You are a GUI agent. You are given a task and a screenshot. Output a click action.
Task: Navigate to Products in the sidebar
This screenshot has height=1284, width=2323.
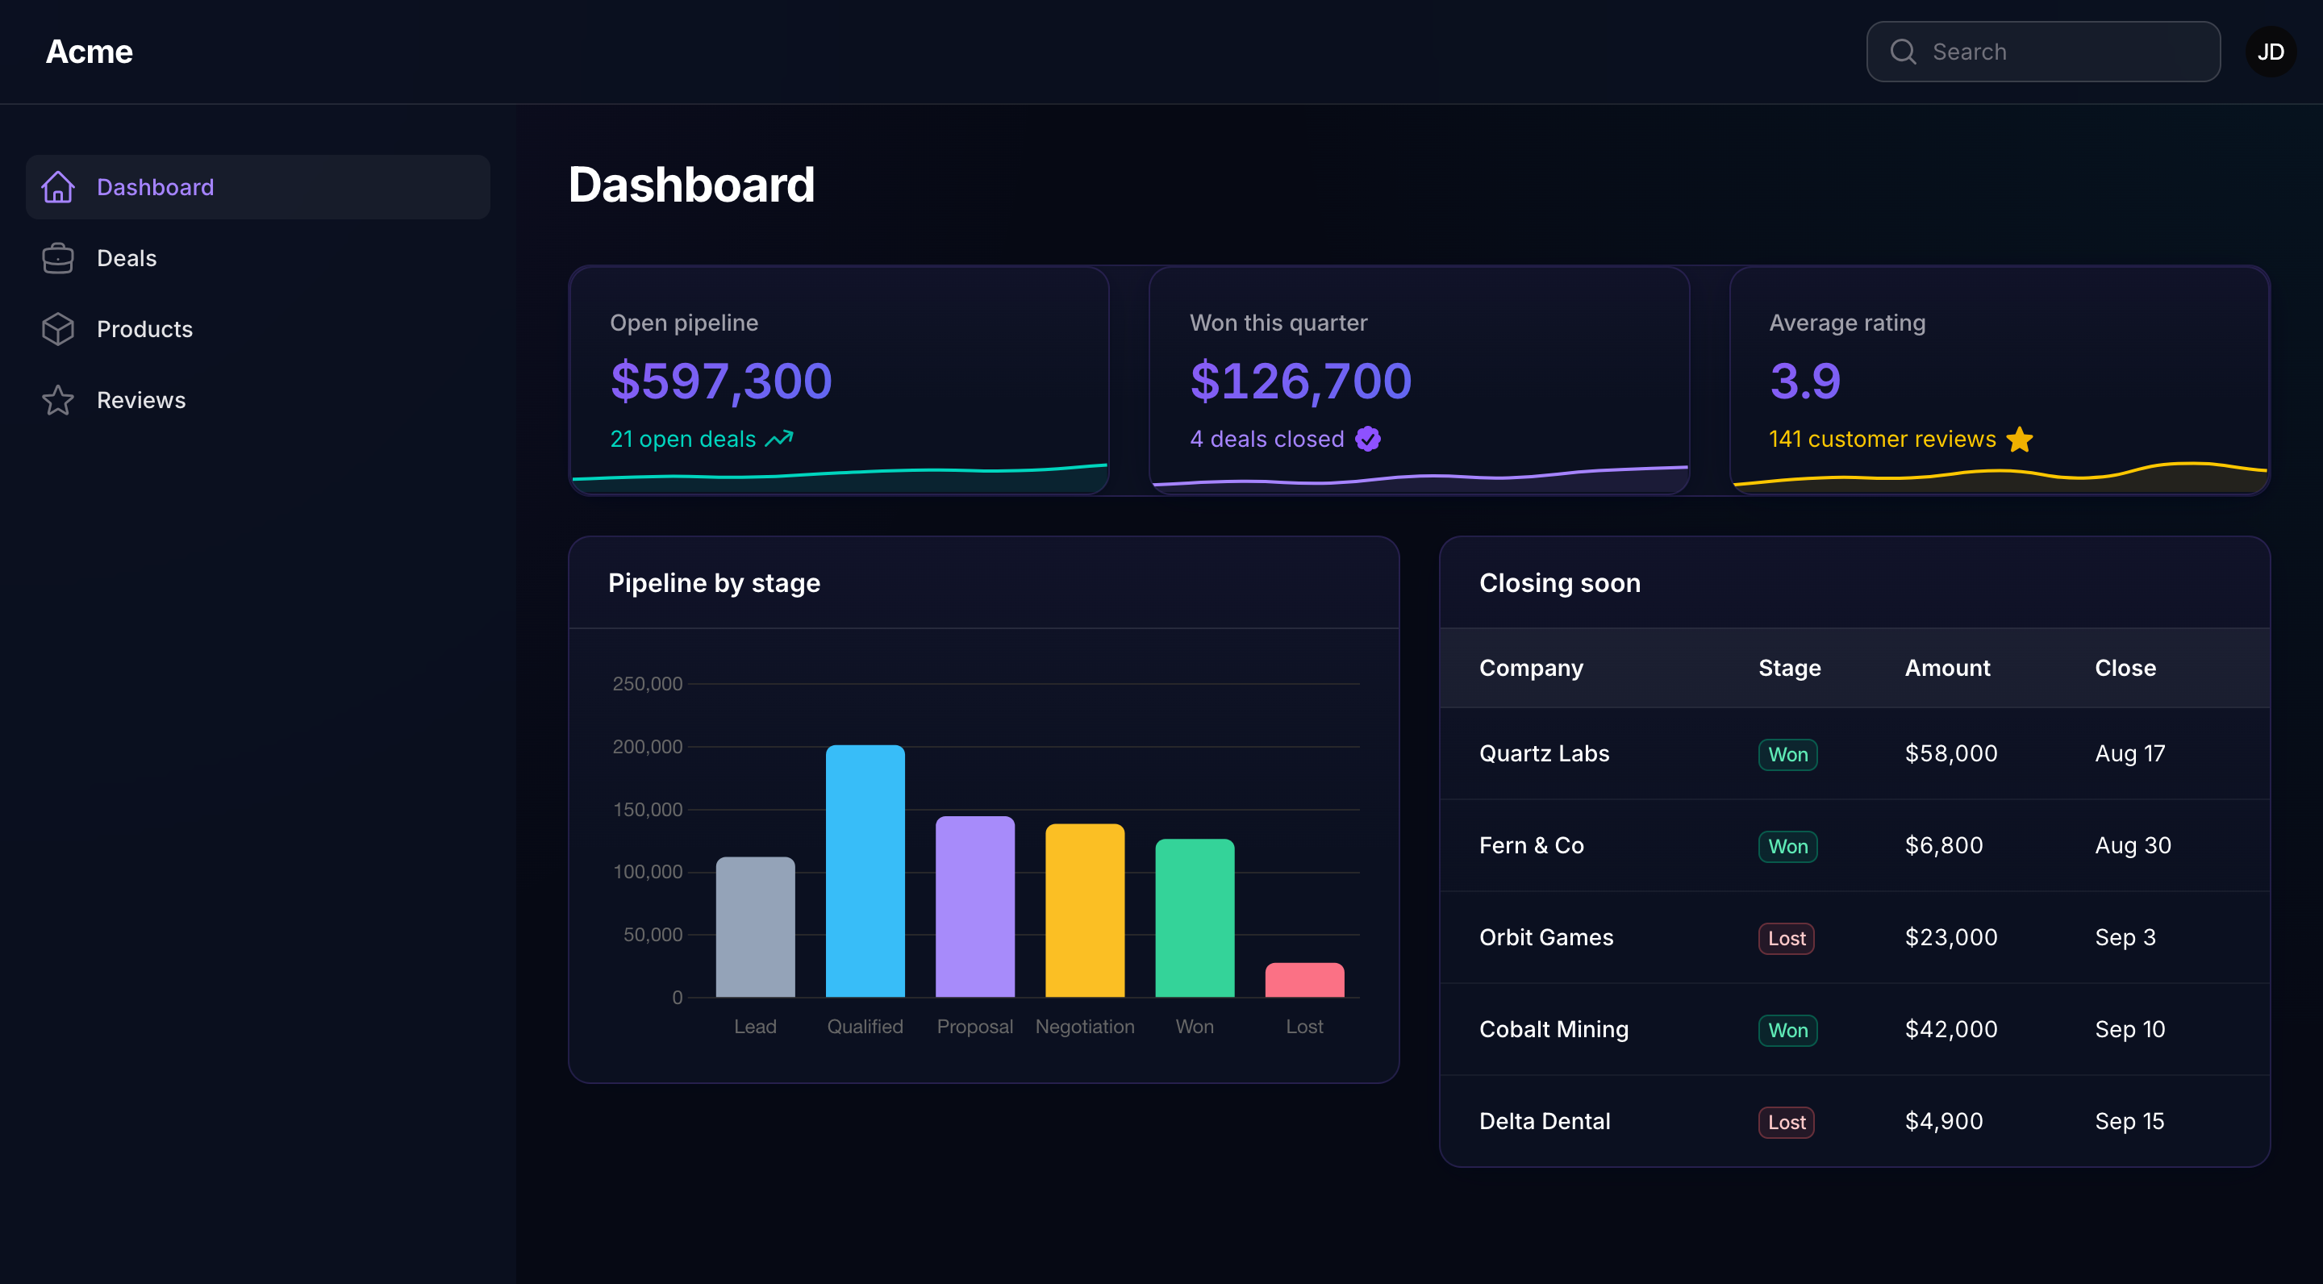258,329
